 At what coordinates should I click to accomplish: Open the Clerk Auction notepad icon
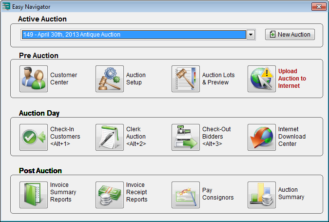click(x=110, y=137)
